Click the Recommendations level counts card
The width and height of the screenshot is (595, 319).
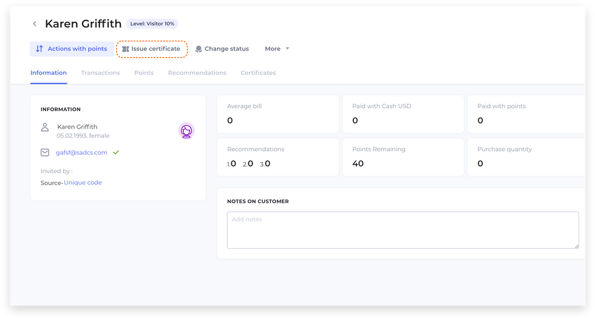[x=278, y=157]
